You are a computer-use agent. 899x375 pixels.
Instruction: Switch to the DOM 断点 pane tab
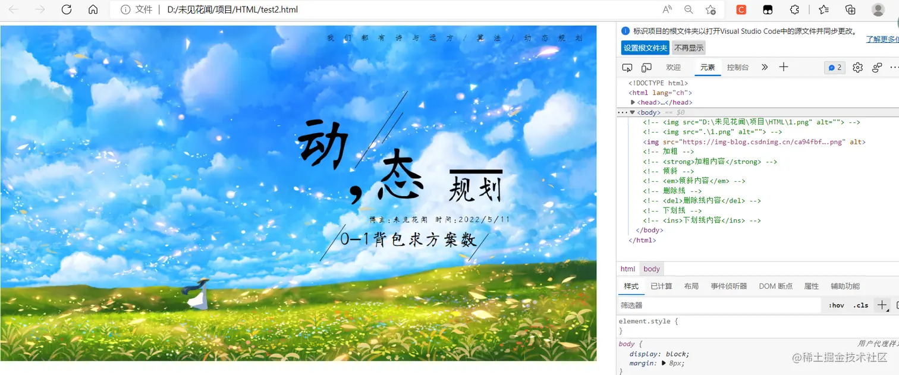pyautogui.click(x=776, y=286)
